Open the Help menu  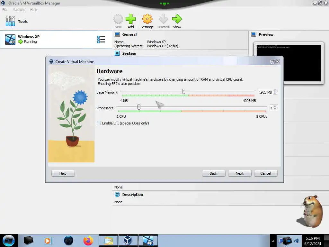point(33,9)
